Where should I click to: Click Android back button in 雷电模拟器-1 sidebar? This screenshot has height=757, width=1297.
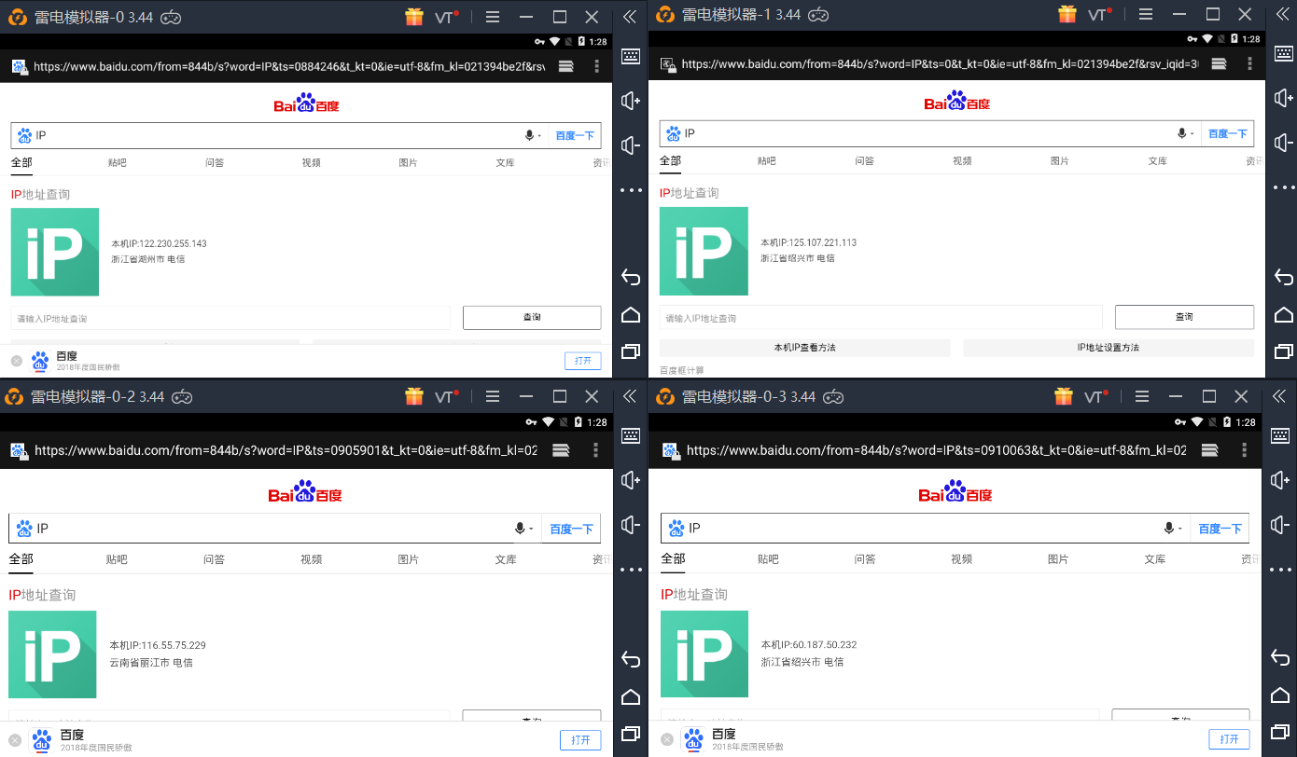(1284, 277)
